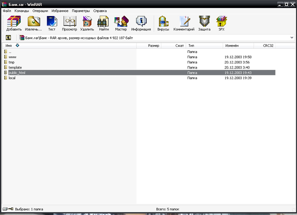Click the Извлечь (Extract) toolbar icon
297x215 pixels.
coord(34,23)
